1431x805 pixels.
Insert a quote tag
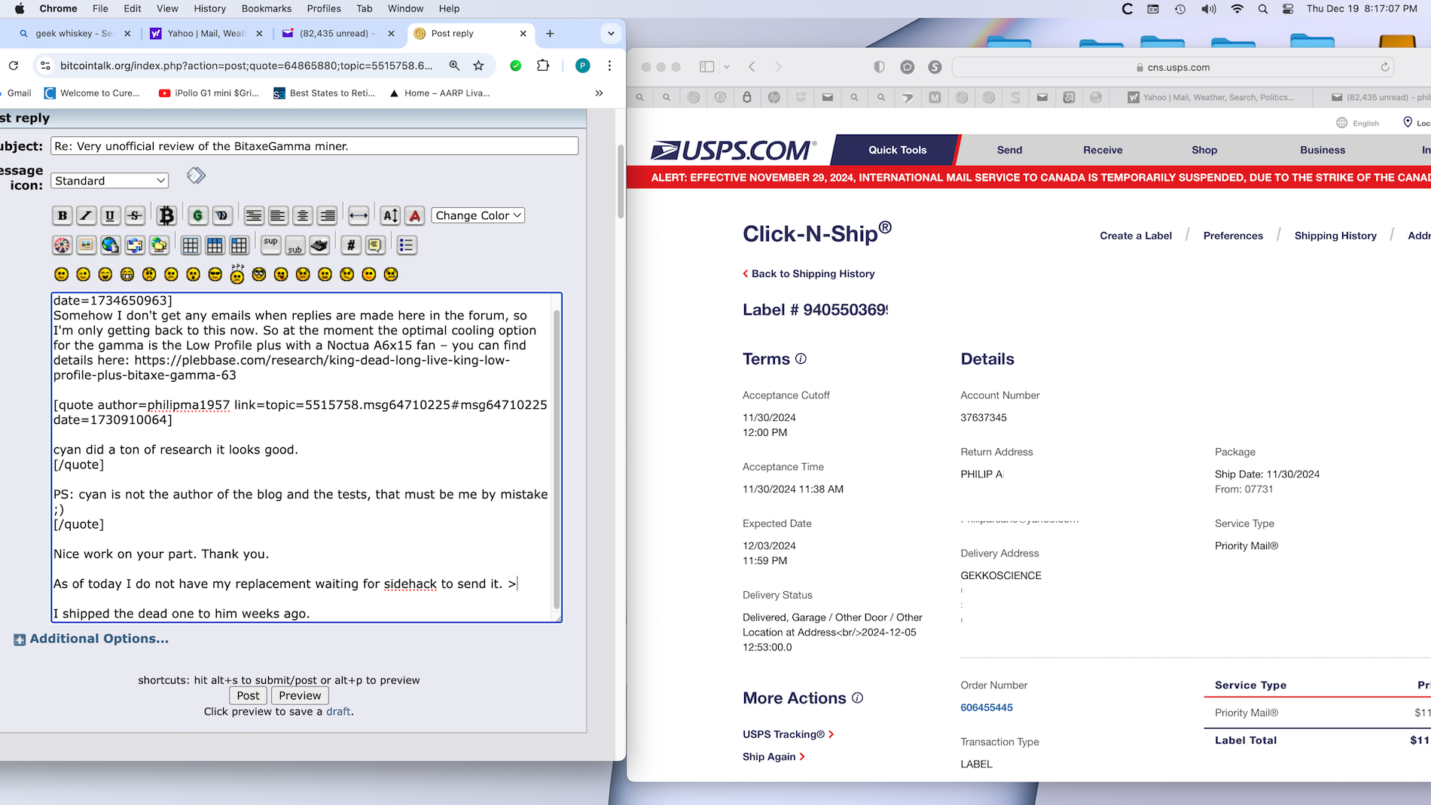pyautogui.click(x=375, y=245)
